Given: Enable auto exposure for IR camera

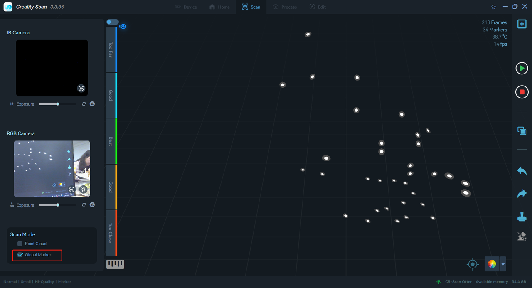Looking at the screenshot, I should [92, 104].
